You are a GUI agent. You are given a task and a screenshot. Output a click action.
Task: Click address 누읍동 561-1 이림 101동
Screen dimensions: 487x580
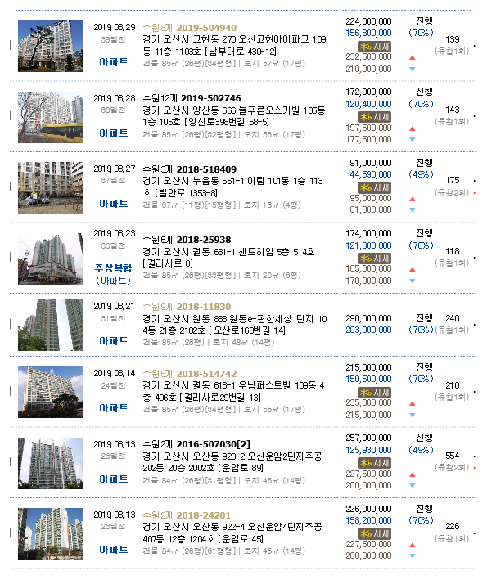[x=232, y=187]
